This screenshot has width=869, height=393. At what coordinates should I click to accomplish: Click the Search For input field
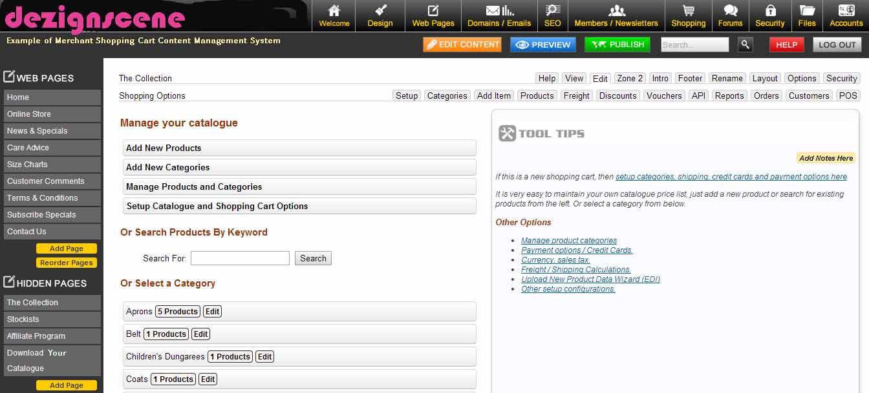[240, 258]
